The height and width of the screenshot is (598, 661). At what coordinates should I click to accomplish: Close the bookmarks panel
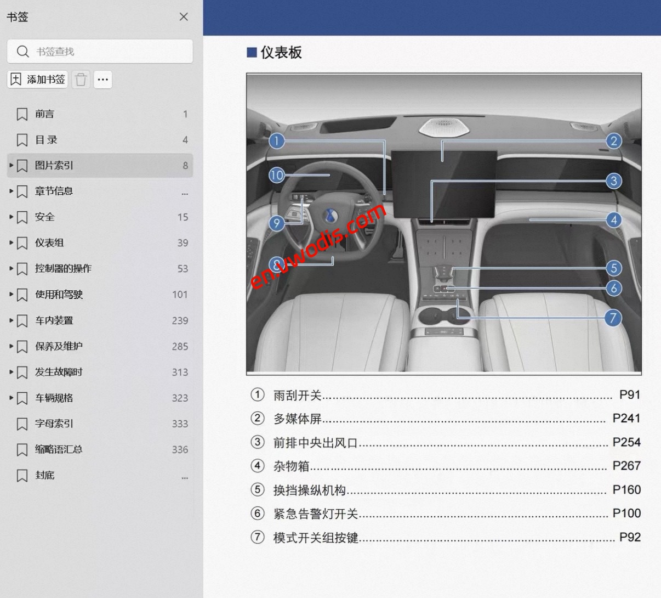184,17
